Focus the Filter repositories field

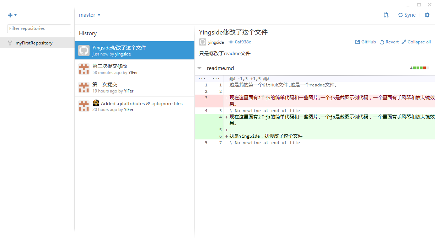click(x=39, y=28)
